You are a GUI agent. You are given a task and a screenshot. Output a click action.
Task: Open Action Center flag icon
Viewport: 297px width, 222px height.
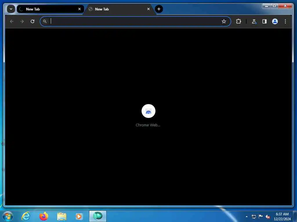coord(261,216)
